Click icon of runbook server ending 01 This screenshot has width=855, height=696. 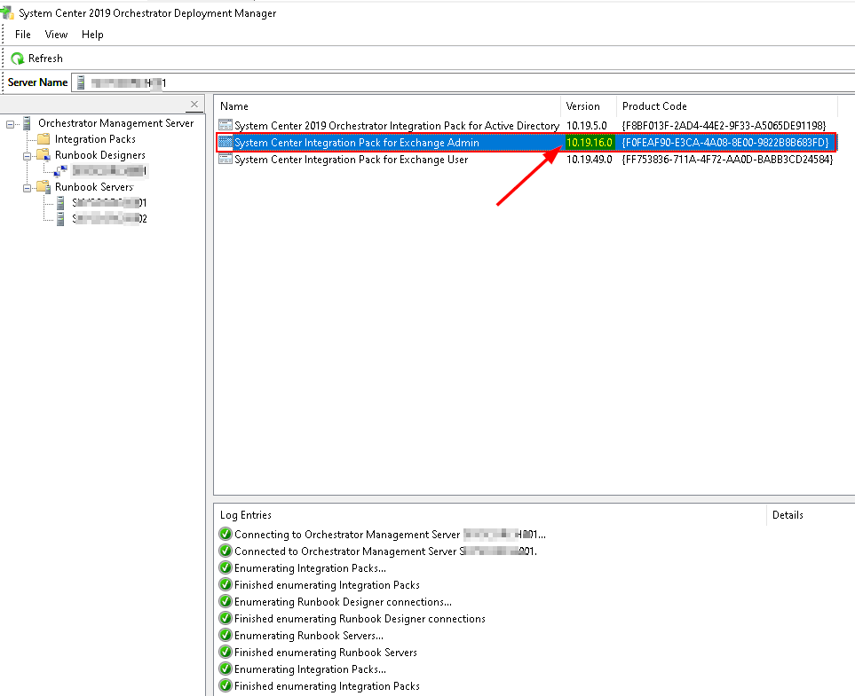click(x=61, y=202)
